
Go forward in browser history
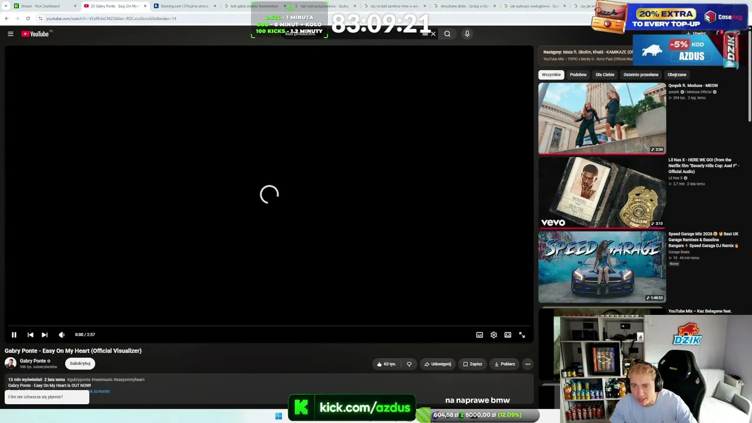pyautogui.click(x=17, y=18)
